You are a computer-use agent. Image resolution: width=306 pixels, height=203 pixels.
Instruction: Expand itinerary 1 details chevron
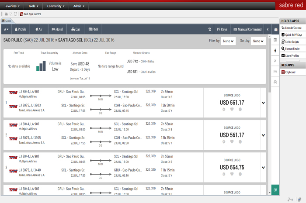click(x=263, y=103)
